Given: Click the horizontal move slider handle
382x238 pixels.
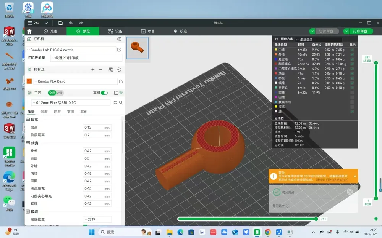Looking at the screenshot, I should click(316, 219).
